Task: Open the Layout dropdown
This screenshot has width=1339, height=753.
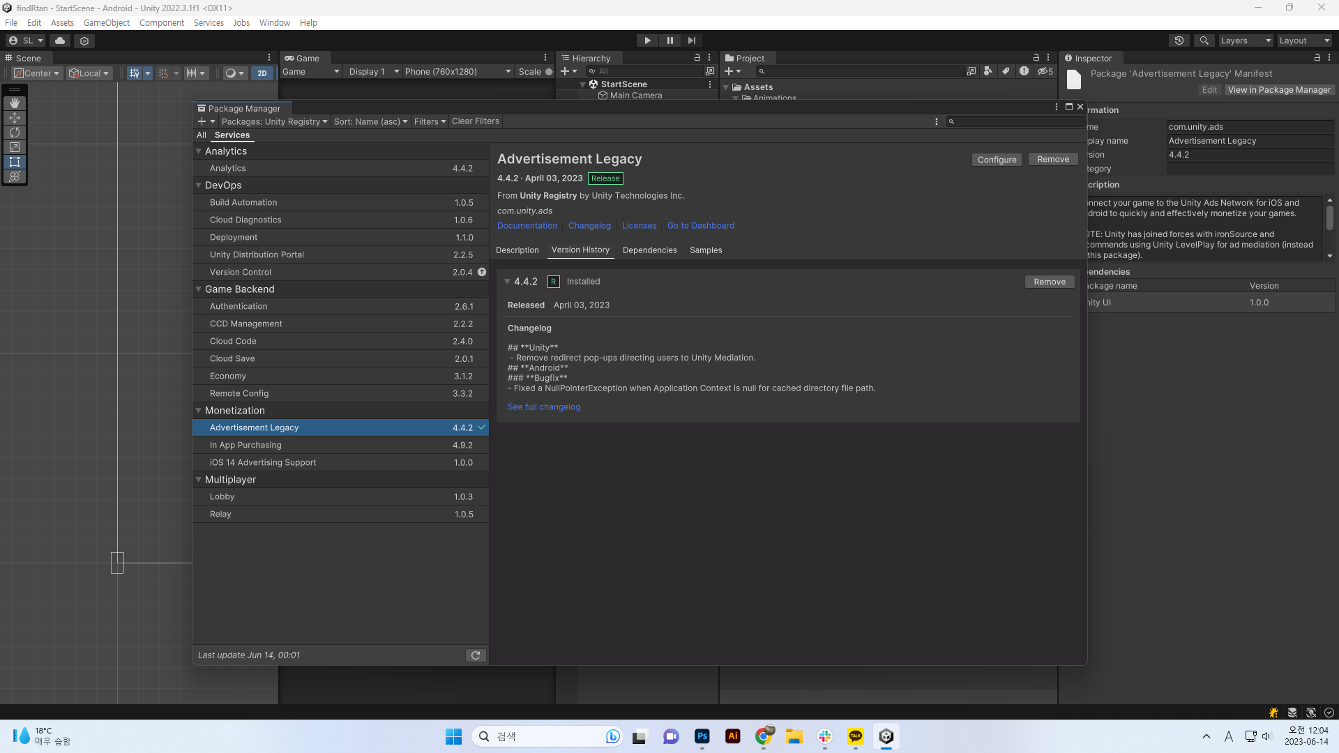Action: click(1304, 40)
